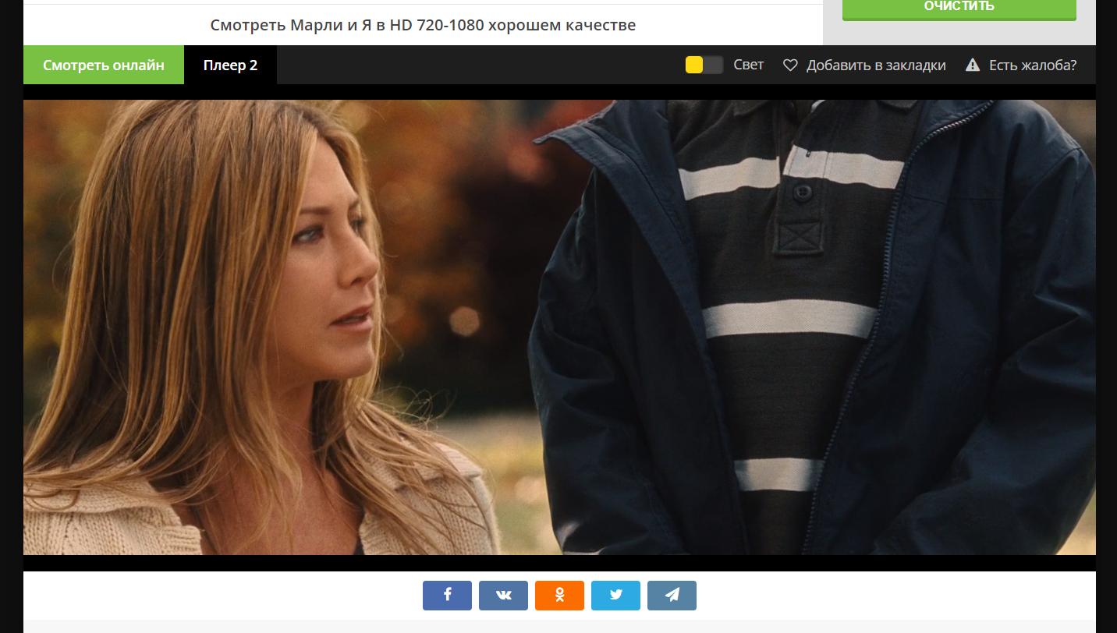Share the page on Odnoklassniki
1117x633 pixels.
click(x=559, y=596)
